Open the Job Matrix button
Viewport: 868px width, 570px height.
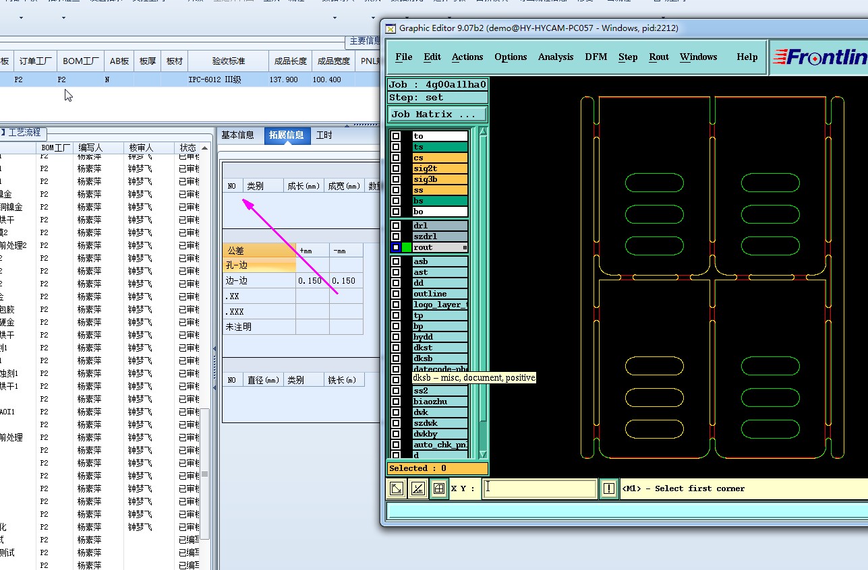click(437, 115)
